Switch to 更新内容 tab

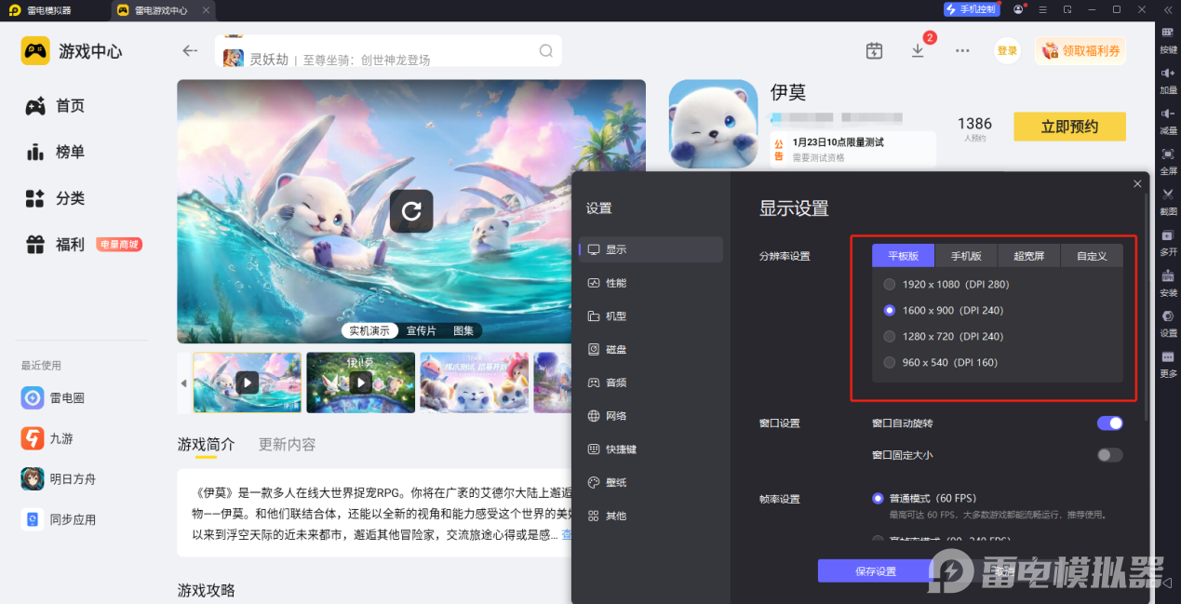[287, 445]
